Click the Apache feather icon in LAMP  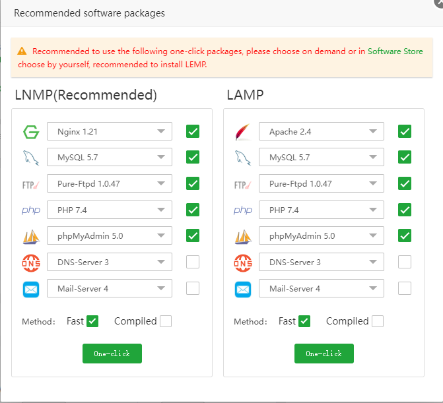(x=243, y=132)
